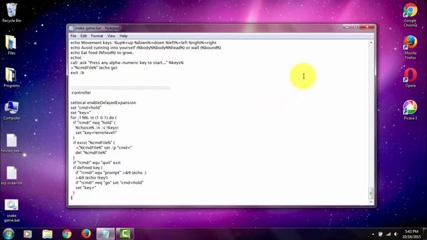Select the houses-sea text file icon
This screenshot has height=240, width=427.
point(11,143)
